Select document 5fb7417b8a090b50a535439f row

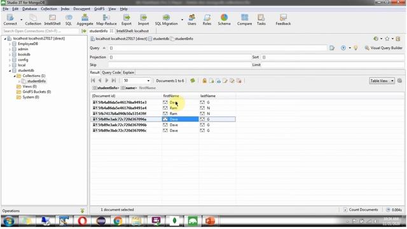click(x=163, y=113)
